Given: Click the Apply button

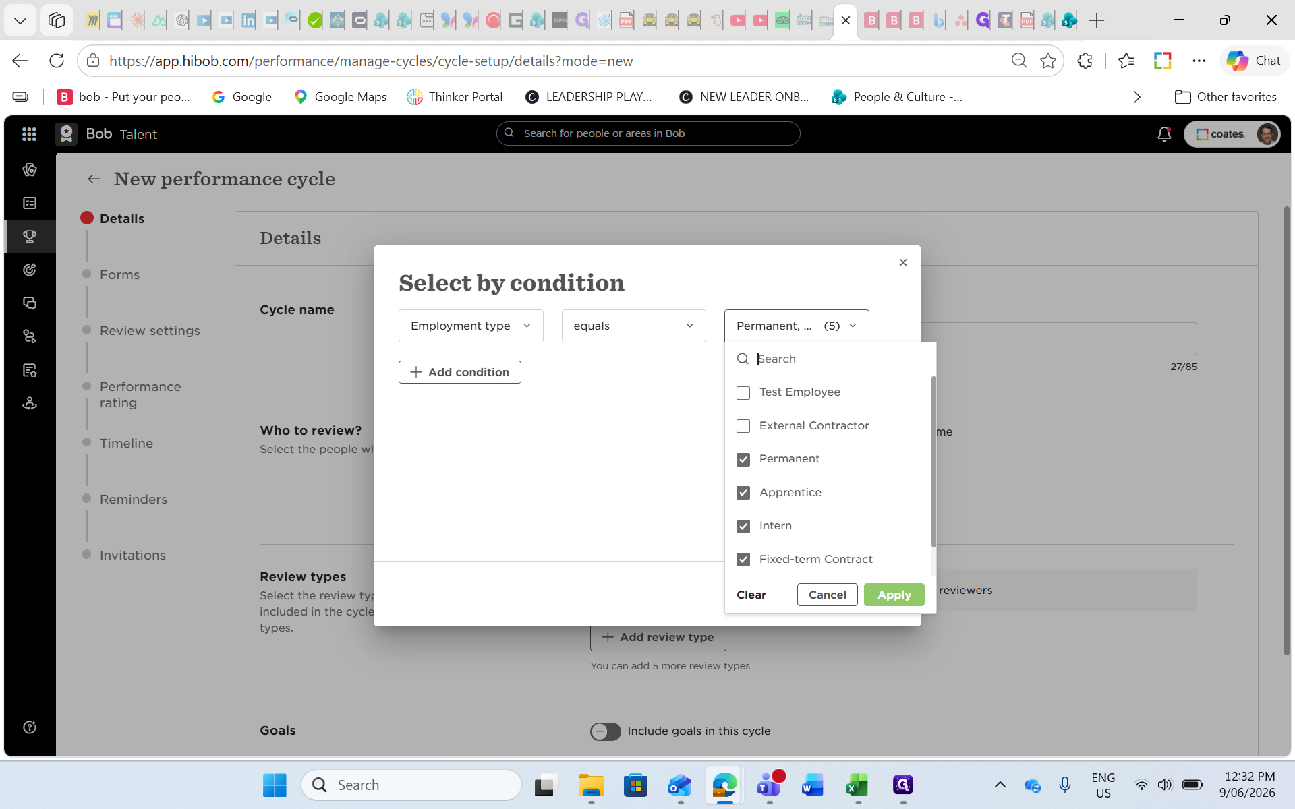Looking at the screenshot, I should (894, 595).
